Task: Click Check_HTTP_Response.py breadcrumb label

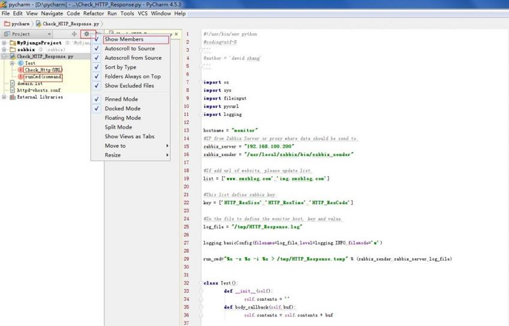Action: pyautogui.click(x=71, y=24)
